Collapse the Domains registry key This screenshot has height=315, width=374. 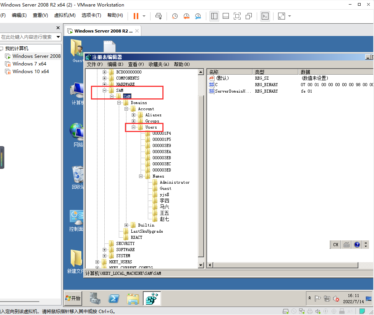(x=119, y=103)
